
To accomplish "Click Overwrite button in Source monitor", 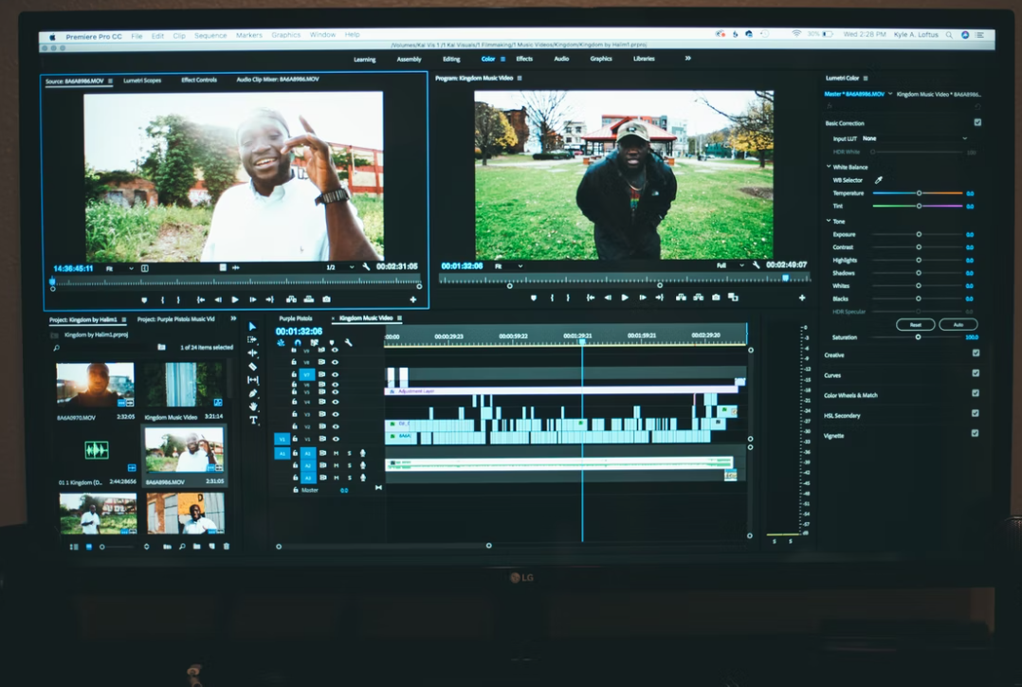I will (309, 299).
